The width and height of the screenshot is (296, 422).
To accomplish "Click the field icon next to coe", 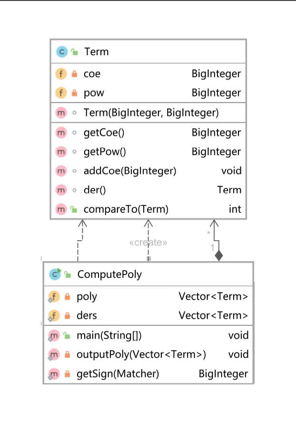I will point(61,74).
